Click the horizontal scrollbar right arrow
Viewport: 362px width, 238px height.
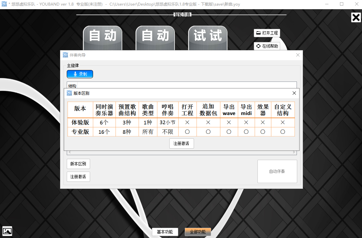pyautogui.click(x=294, y=152)
